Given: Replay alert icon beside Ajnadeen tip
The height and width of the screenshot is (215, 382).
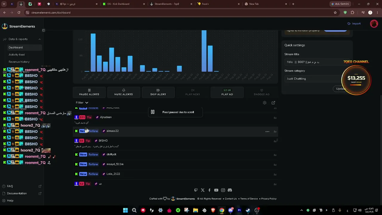Looking at the screenshot, I should (x=98, y=117).
